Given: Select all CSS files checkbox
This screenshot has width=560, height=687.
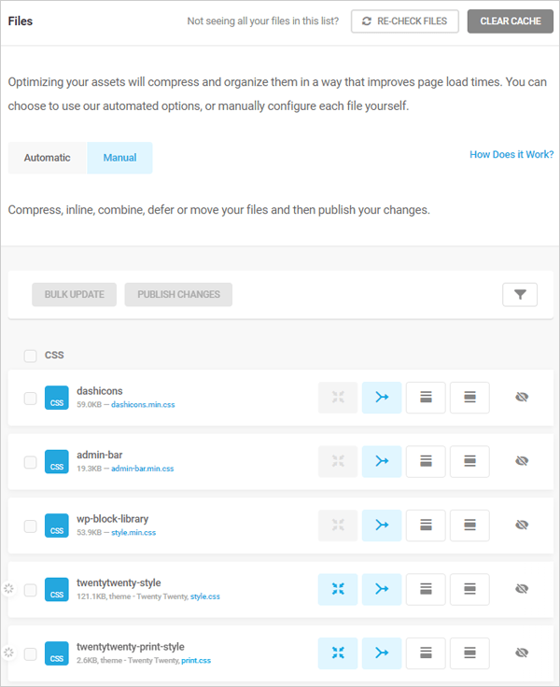Looking at the screenshot, I should tap(31, 356).
